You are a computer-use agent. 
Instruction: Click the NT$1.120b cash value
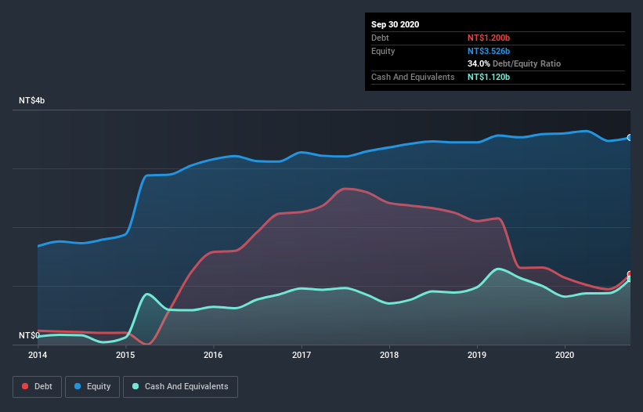[x=489, y=77]
